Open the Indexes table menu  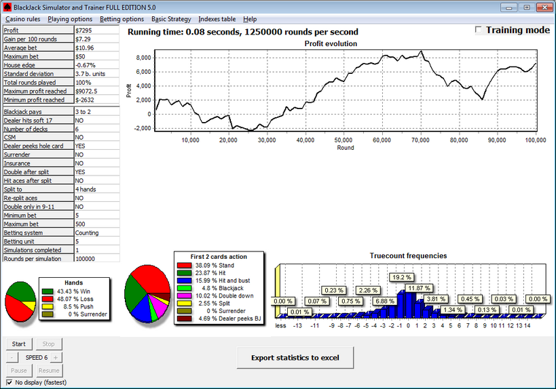(x=217, y=19)
